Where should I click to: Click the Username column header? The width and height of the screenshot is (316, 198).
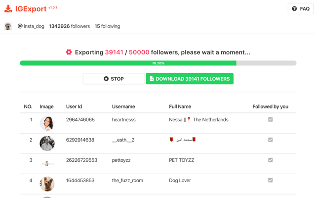(x=123, y=106)
